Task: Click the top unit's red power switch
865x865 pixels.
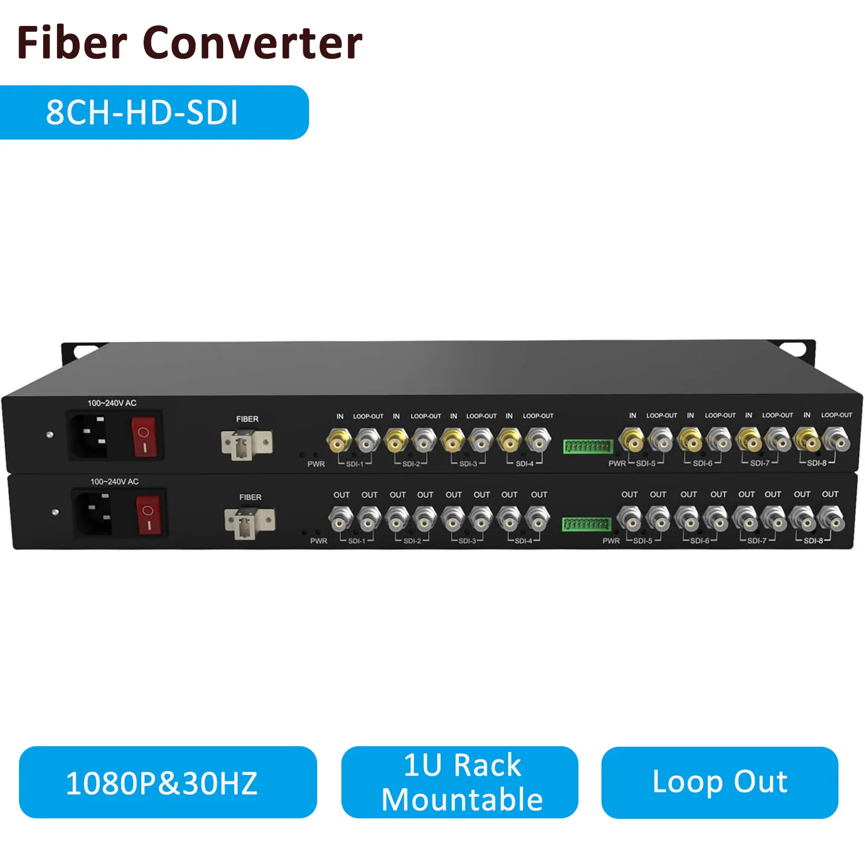Action: 144,438
